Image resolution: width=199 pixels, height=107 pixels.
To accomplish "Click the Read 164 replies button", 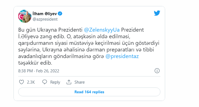I will (x=89, y=92).
